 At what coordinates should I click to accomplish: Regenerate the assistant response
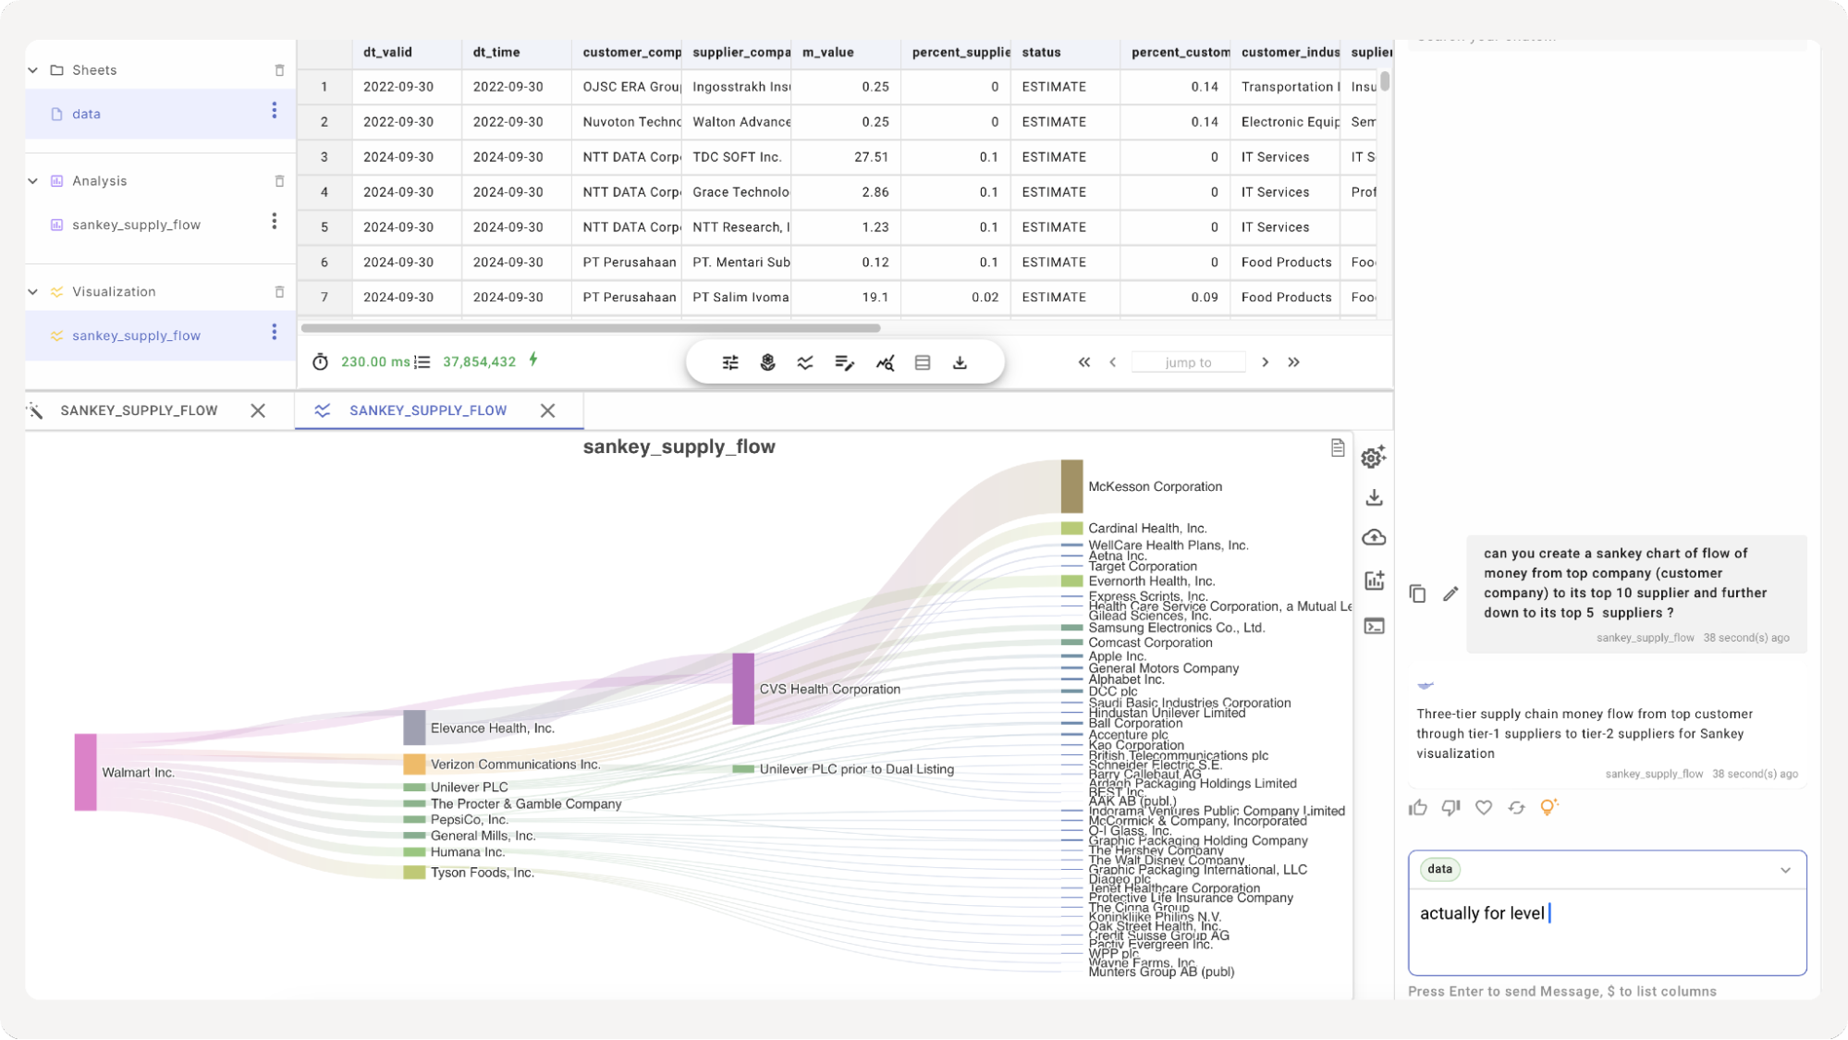[x=1517, y=808]
